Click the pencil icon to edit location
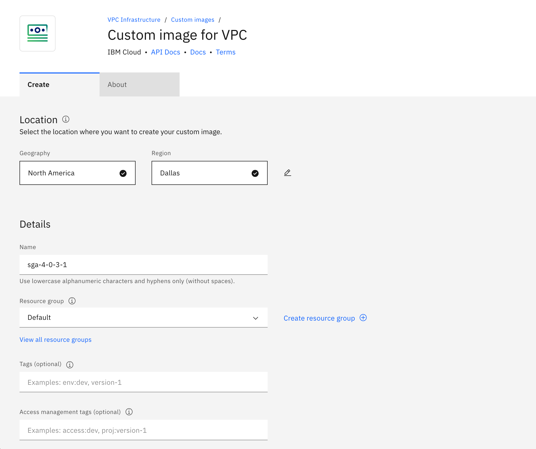The image size is (536, 449). [x=287, y=173]
